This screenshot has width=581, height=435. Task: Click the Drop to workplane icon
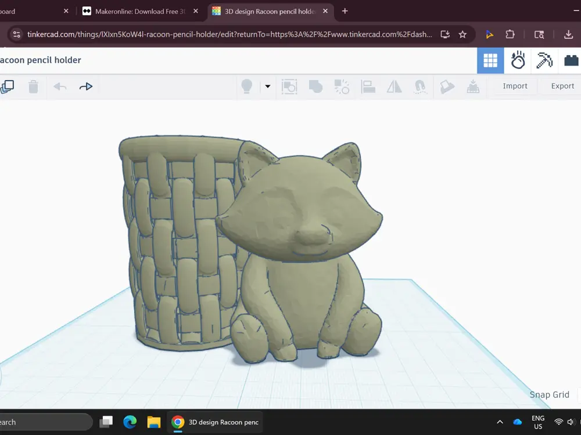(x=473, y=86)
